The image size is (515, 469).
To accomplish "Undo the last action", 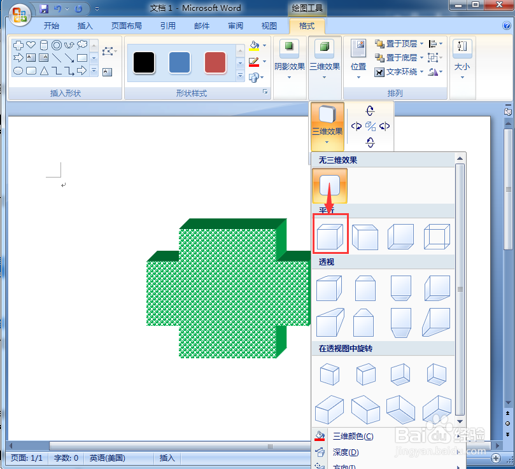I will pyautogui.click(x=58, y=8).
